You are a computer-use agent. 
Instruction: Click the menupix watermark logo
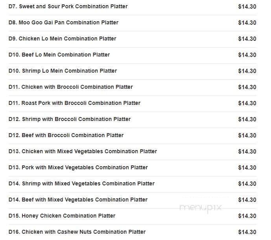201,208
